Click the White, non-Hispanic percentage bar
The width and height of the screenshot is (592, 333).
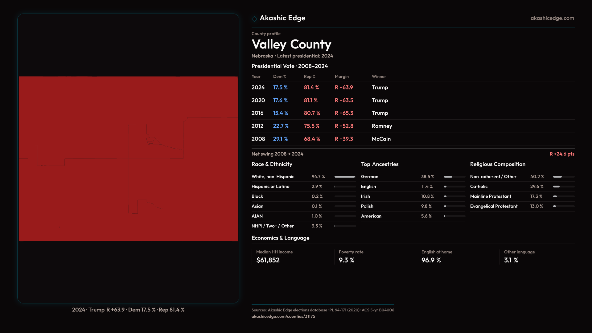(x=345, y=177)
